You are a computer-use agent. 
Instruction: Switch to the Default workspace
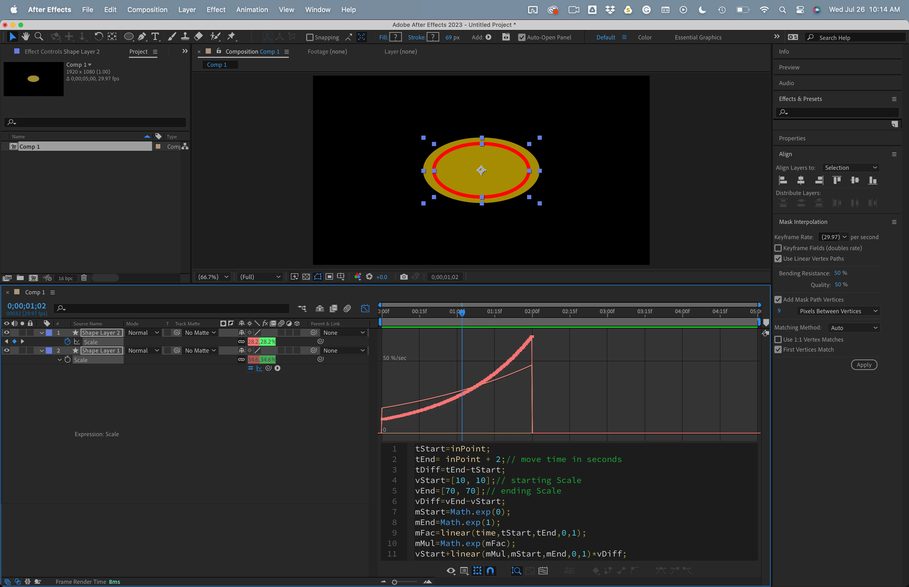click(605, 37)
